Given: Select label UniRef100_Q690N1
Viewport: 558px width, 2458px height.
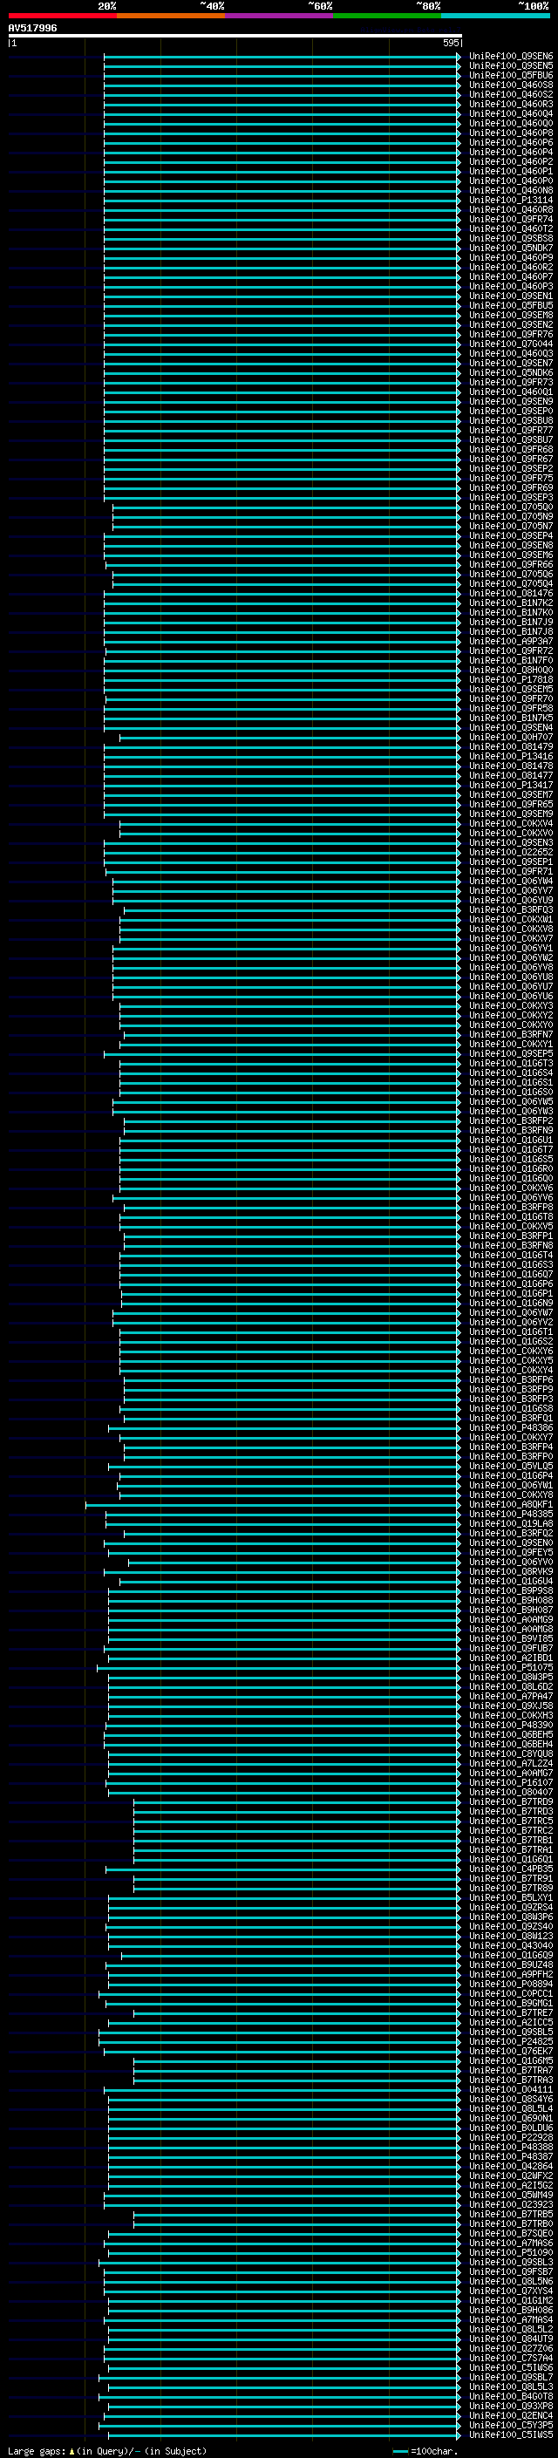Looking at the screenshot, I should [511, 2120].
